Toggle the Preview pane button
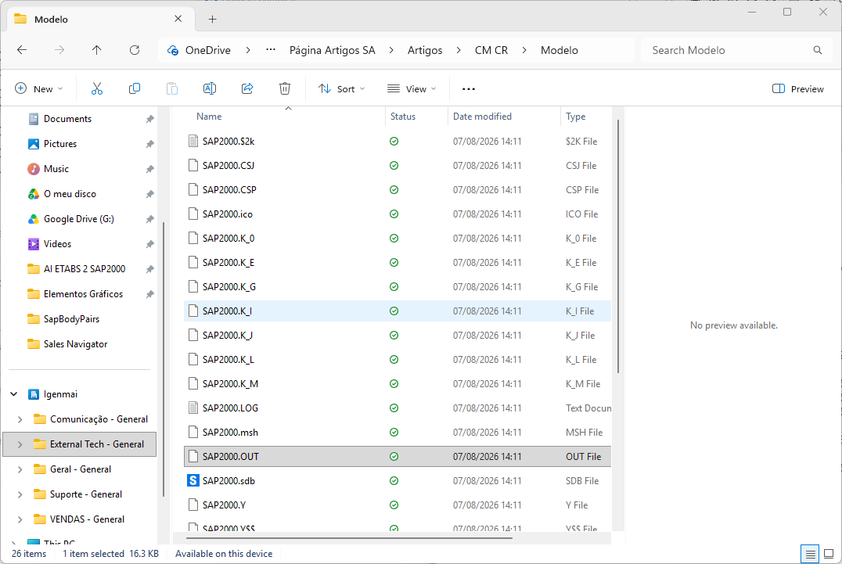This screenshot has height=564, width=842. 798,88
